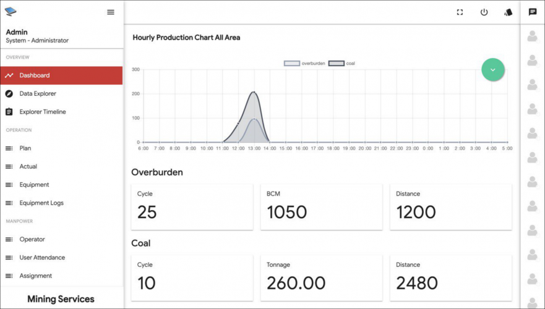
Task: Expand the Equipment menu item
Action: tap(33, 185)
